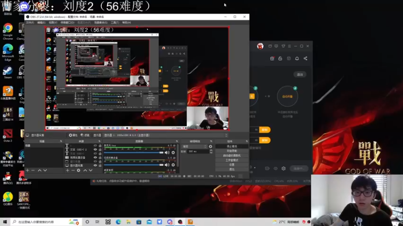This screenshot has width=403, height=226.
Task: Click 启动虚拟摄像机 button in OBS
Action: coord(232,156)
